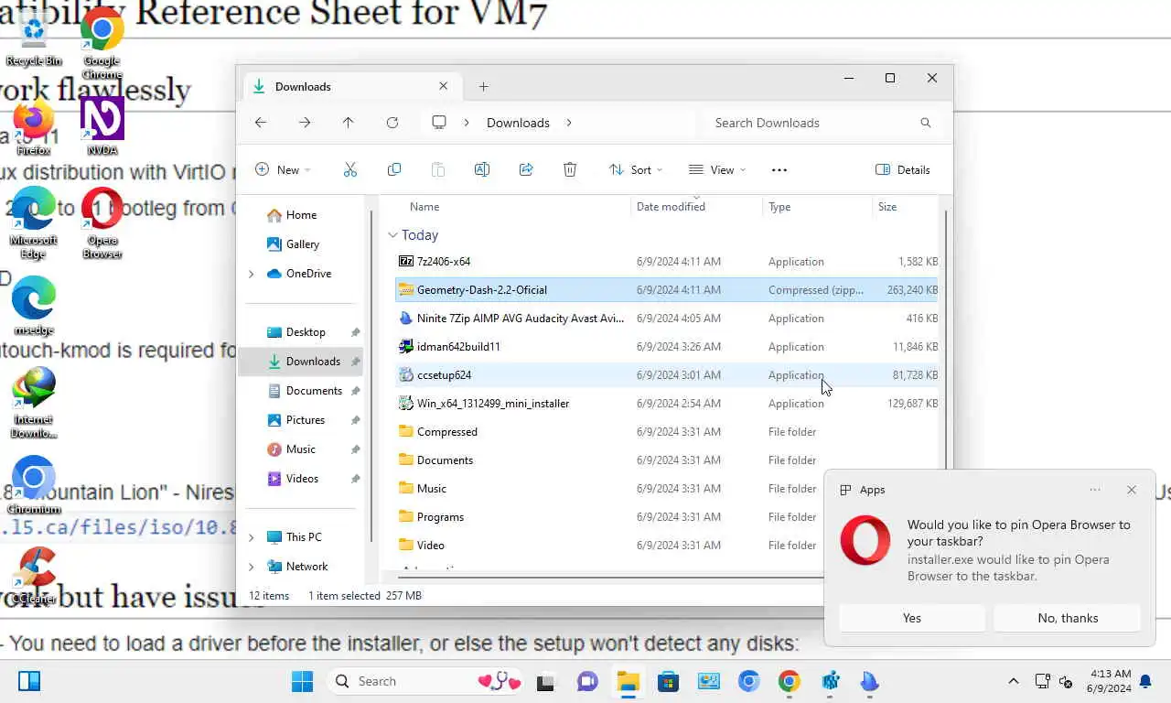
Task: Select msedge desktop icon
Action: [x=34, y=306]
